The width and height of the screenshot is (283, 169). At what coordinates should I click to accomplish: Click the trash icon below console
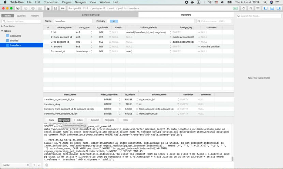click(47, 165)
